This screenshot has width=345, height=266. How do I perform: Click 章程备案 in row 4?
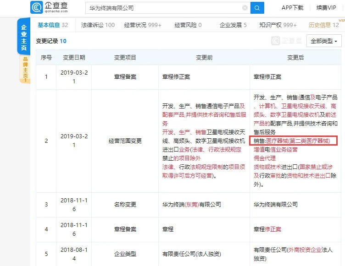(x=125, y=229)
